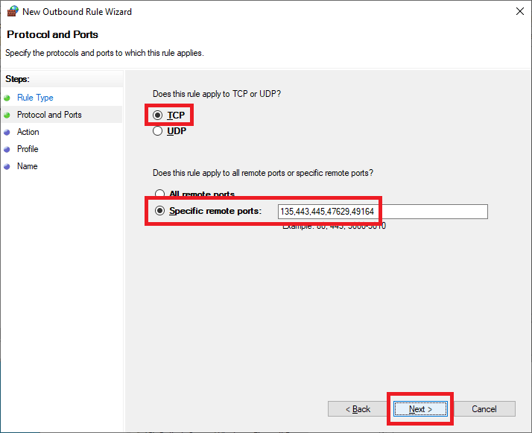The image size is (532, 433).
Task: Jump to the Action step in sidebar
Action: pos(28,132)
